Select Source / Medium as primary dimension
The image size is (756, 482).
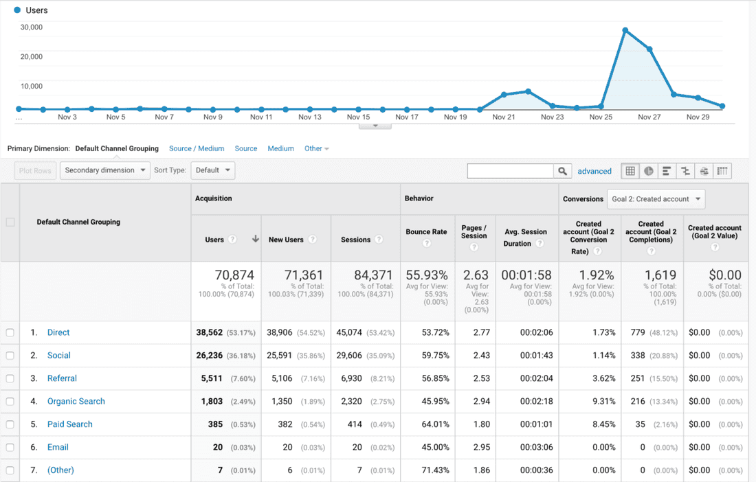click(197, 148)
